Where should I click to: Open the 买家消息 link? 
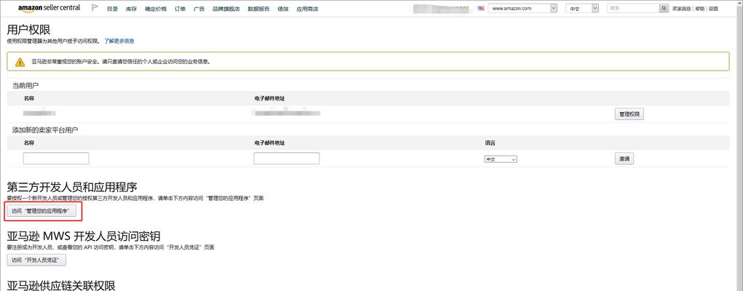point(682,9)
